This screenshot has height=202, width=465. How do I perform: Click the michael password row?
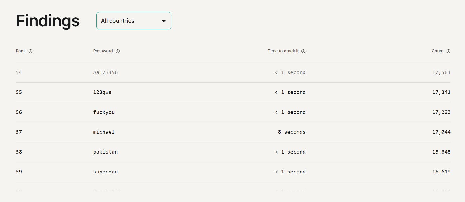click(x=104, y=132)
